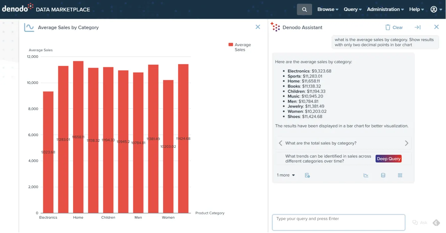Open the data source view via database icon
The width and height of the screenshot is (446, 233).
click(x=383, y=175)
